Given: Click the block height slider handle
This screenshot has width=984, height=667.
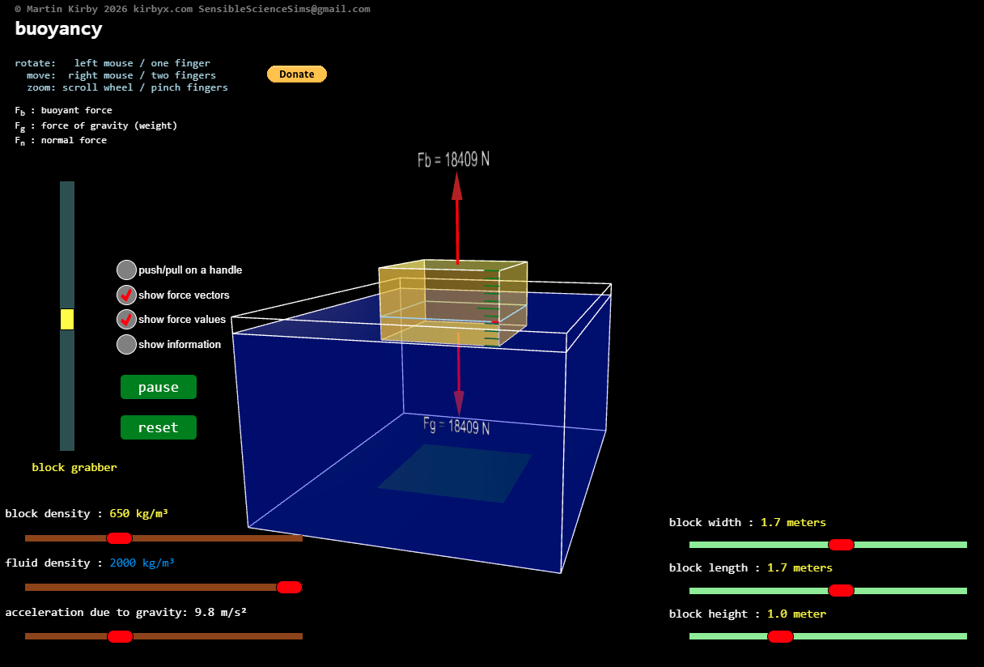Looking at the screenshot, I should pos(780,636).
